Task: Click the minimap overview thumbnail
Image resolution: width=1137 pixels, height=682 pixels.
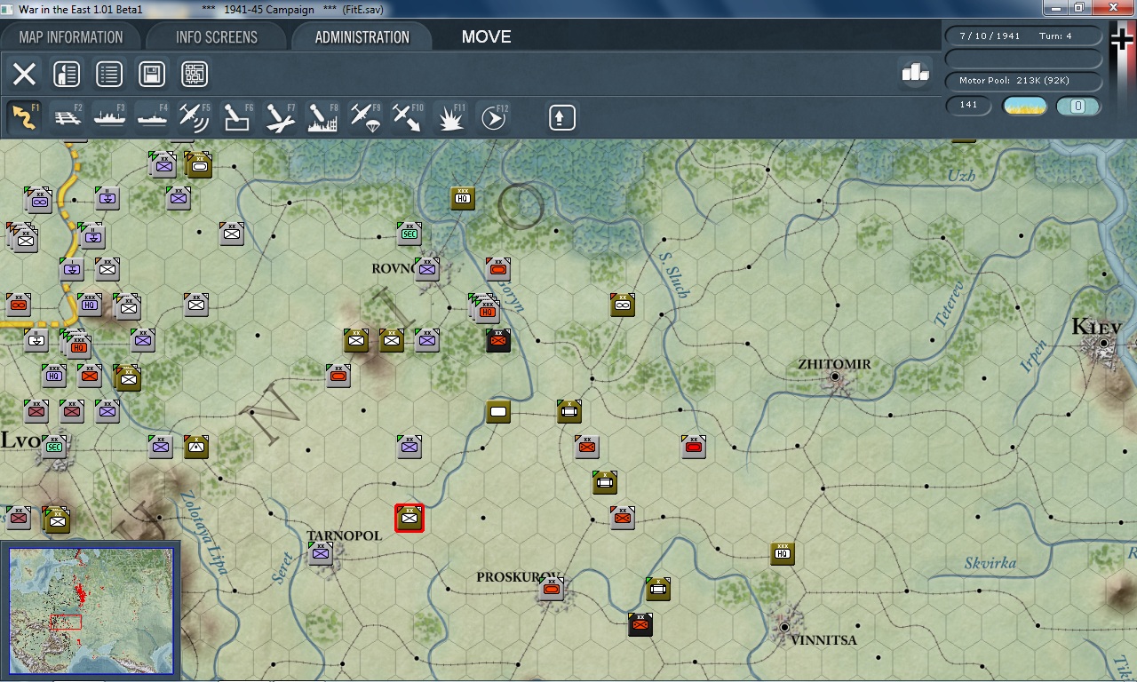Action: coord(91,612)
